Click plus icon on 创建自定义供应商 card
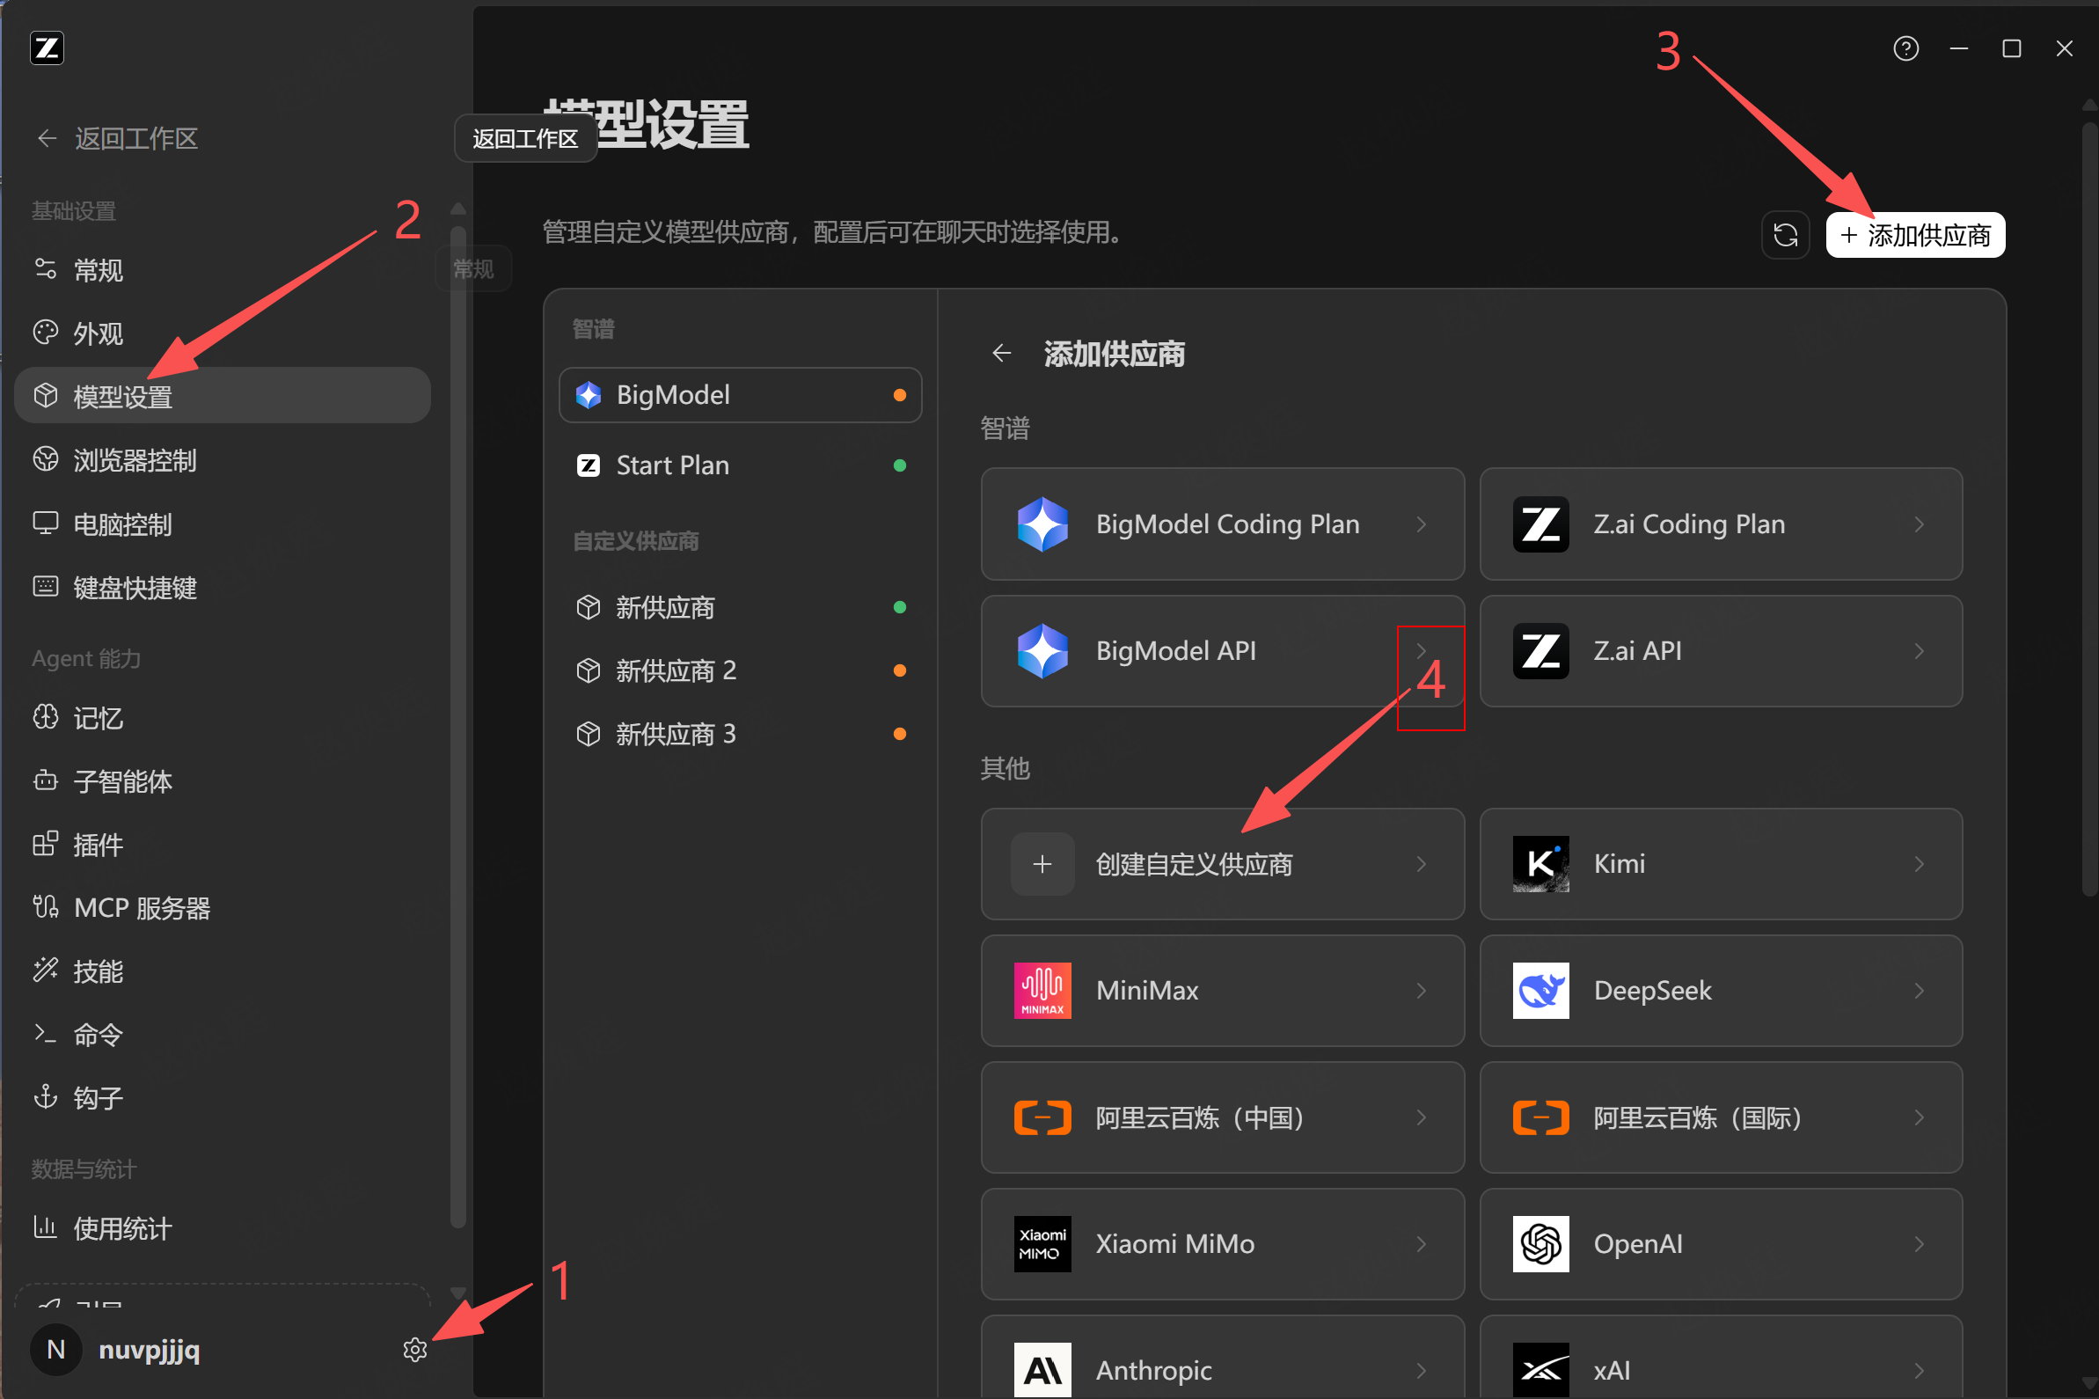This screenshot has width=2099, height=1399. [x=1042, y=864]
